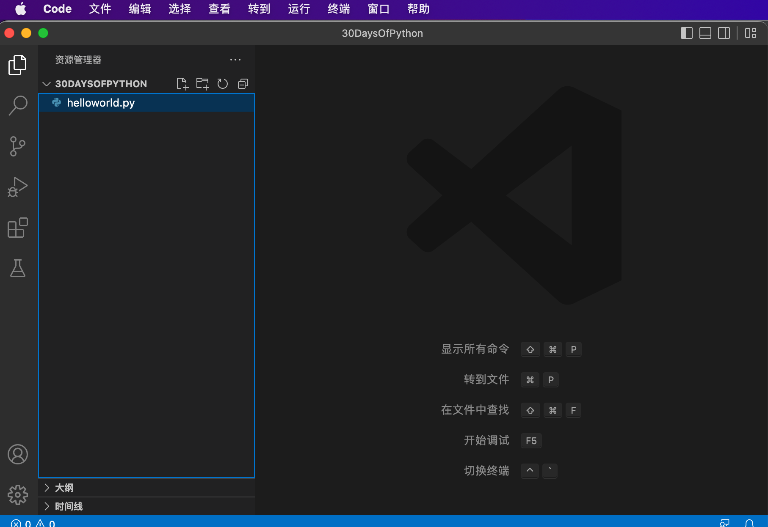Image resolution: width=768 pixels, height=527 pixels.
Task: Refresh the explorer file list
Action: tap(223, 84)
